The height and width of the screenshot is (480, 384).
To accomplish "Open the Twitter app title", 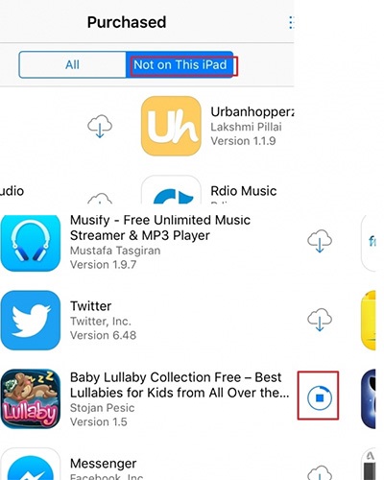I will tap(91, 306).
